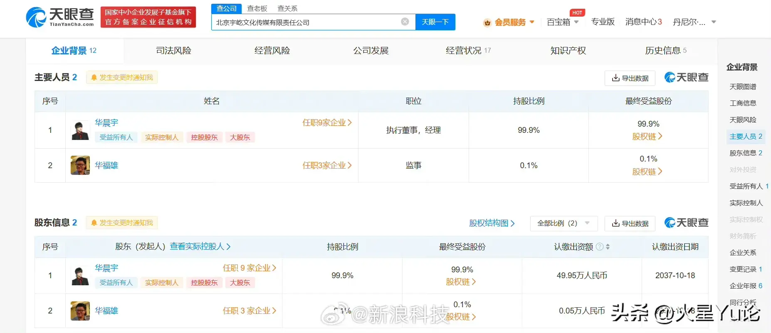Select the 经营状况 tab

468,51
